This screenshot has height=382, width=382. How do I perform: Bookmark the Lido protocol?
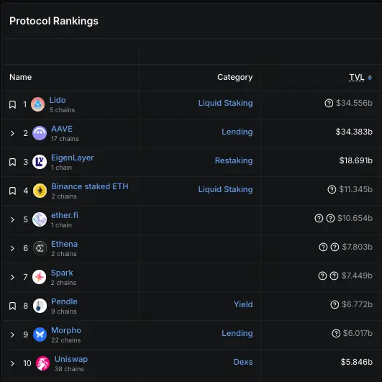point(13,104)
